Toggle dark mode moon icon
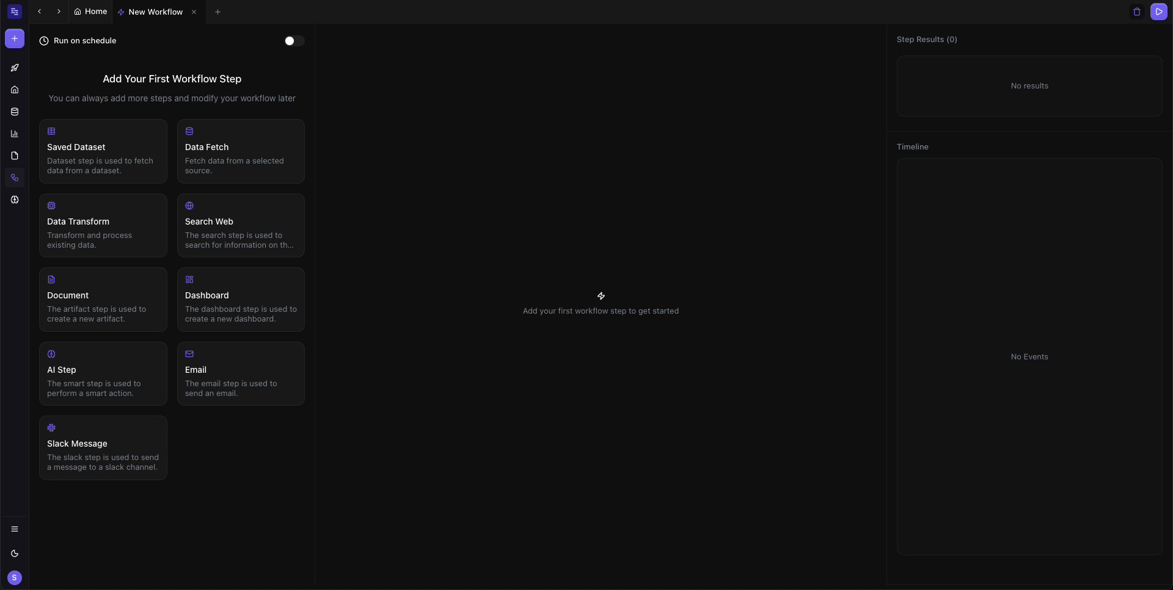This screenshot has height=590, width=1173. tap(15, 553)
